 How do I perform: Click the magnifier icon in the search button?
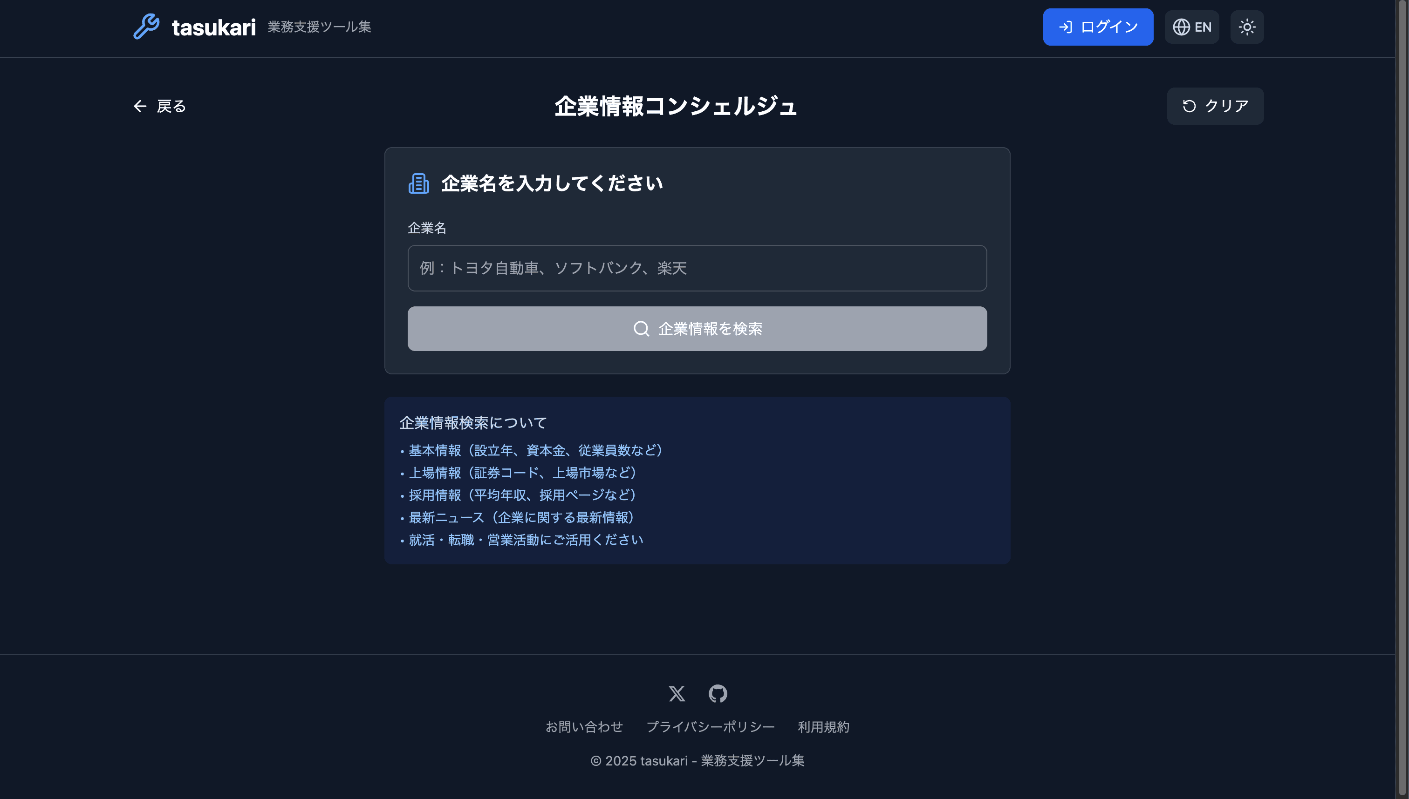click(x=641, y=328)
